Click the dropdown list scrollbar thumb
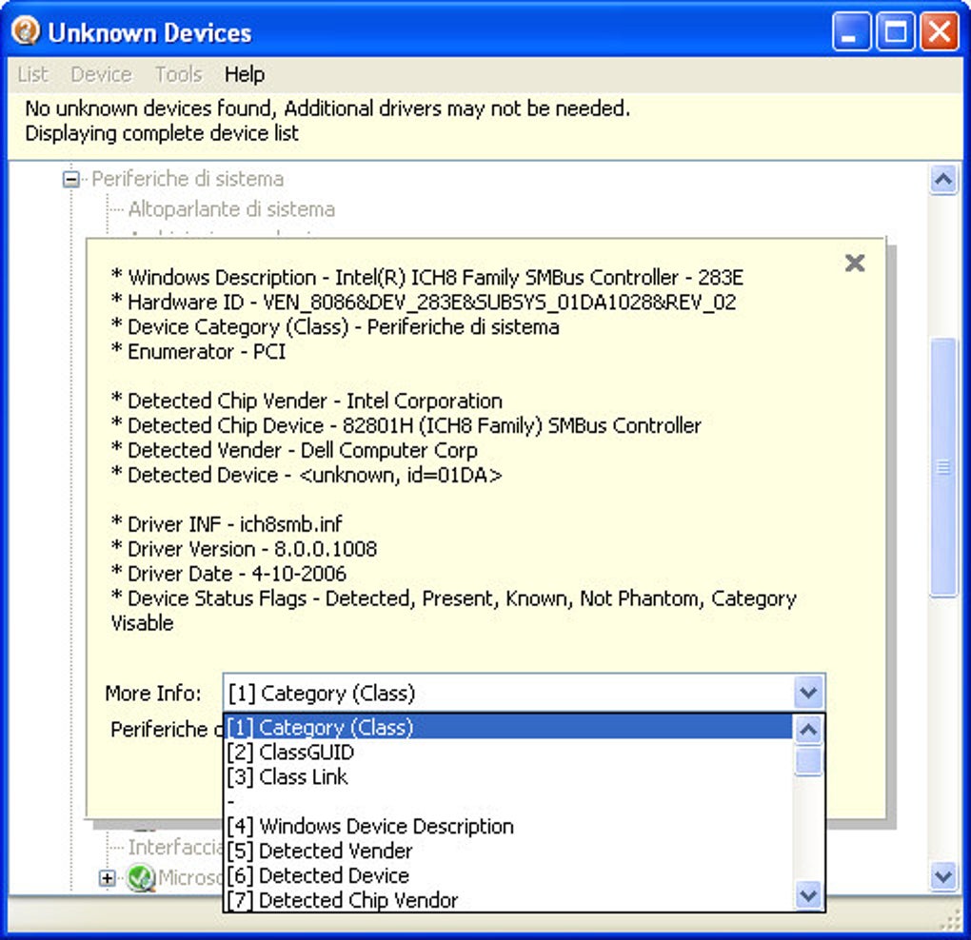Image resolution: width=971 pixels, height=940 pixels. 808,760
